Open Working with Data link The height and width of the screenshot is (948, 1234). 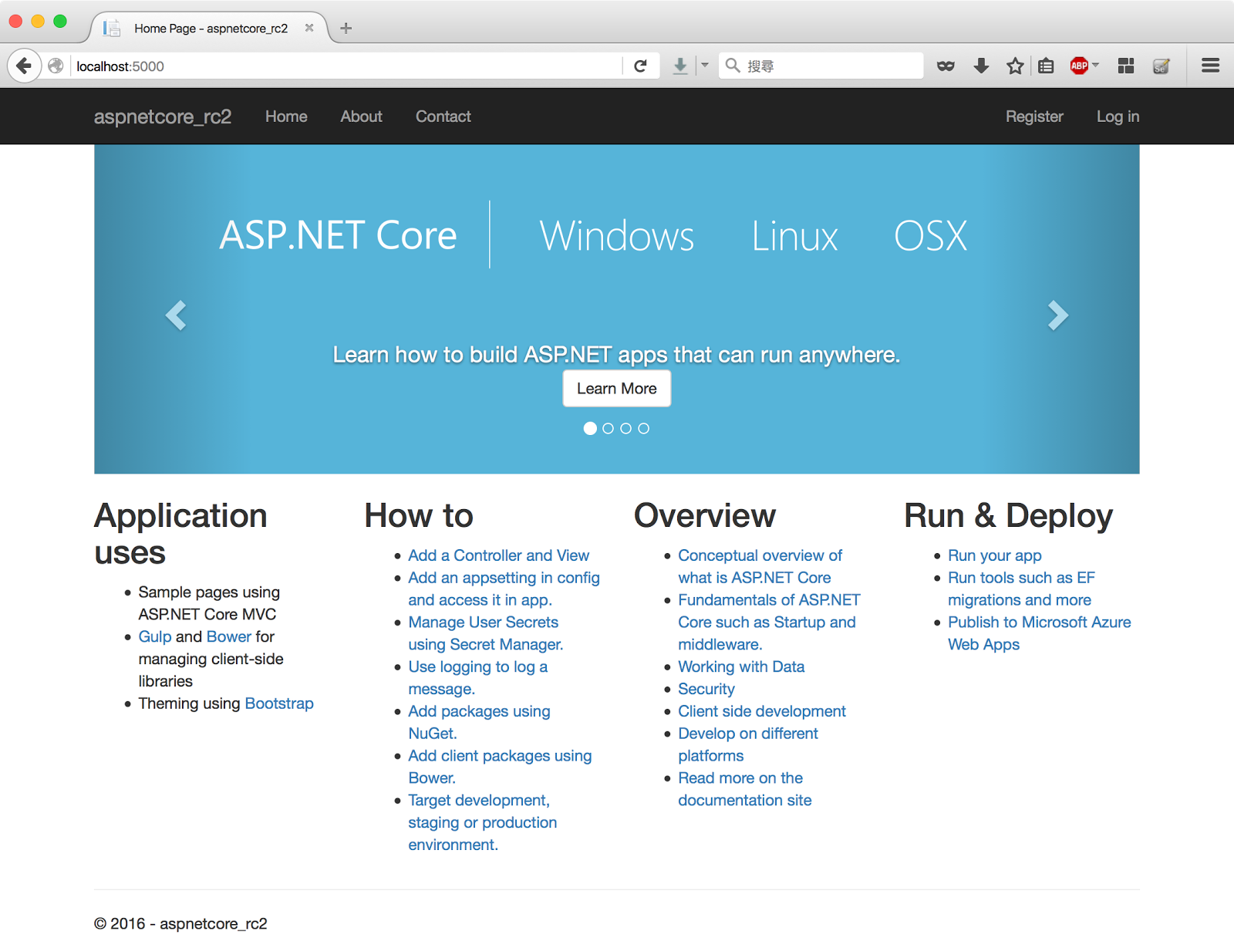[x=741, y=666]
